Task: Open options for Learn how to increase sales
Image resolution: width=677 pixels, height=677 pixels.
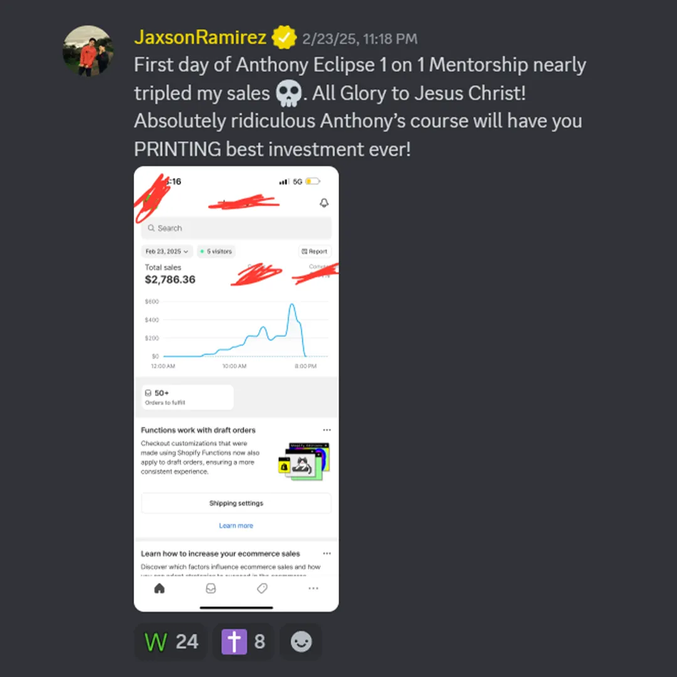Action: pos(327,554)
